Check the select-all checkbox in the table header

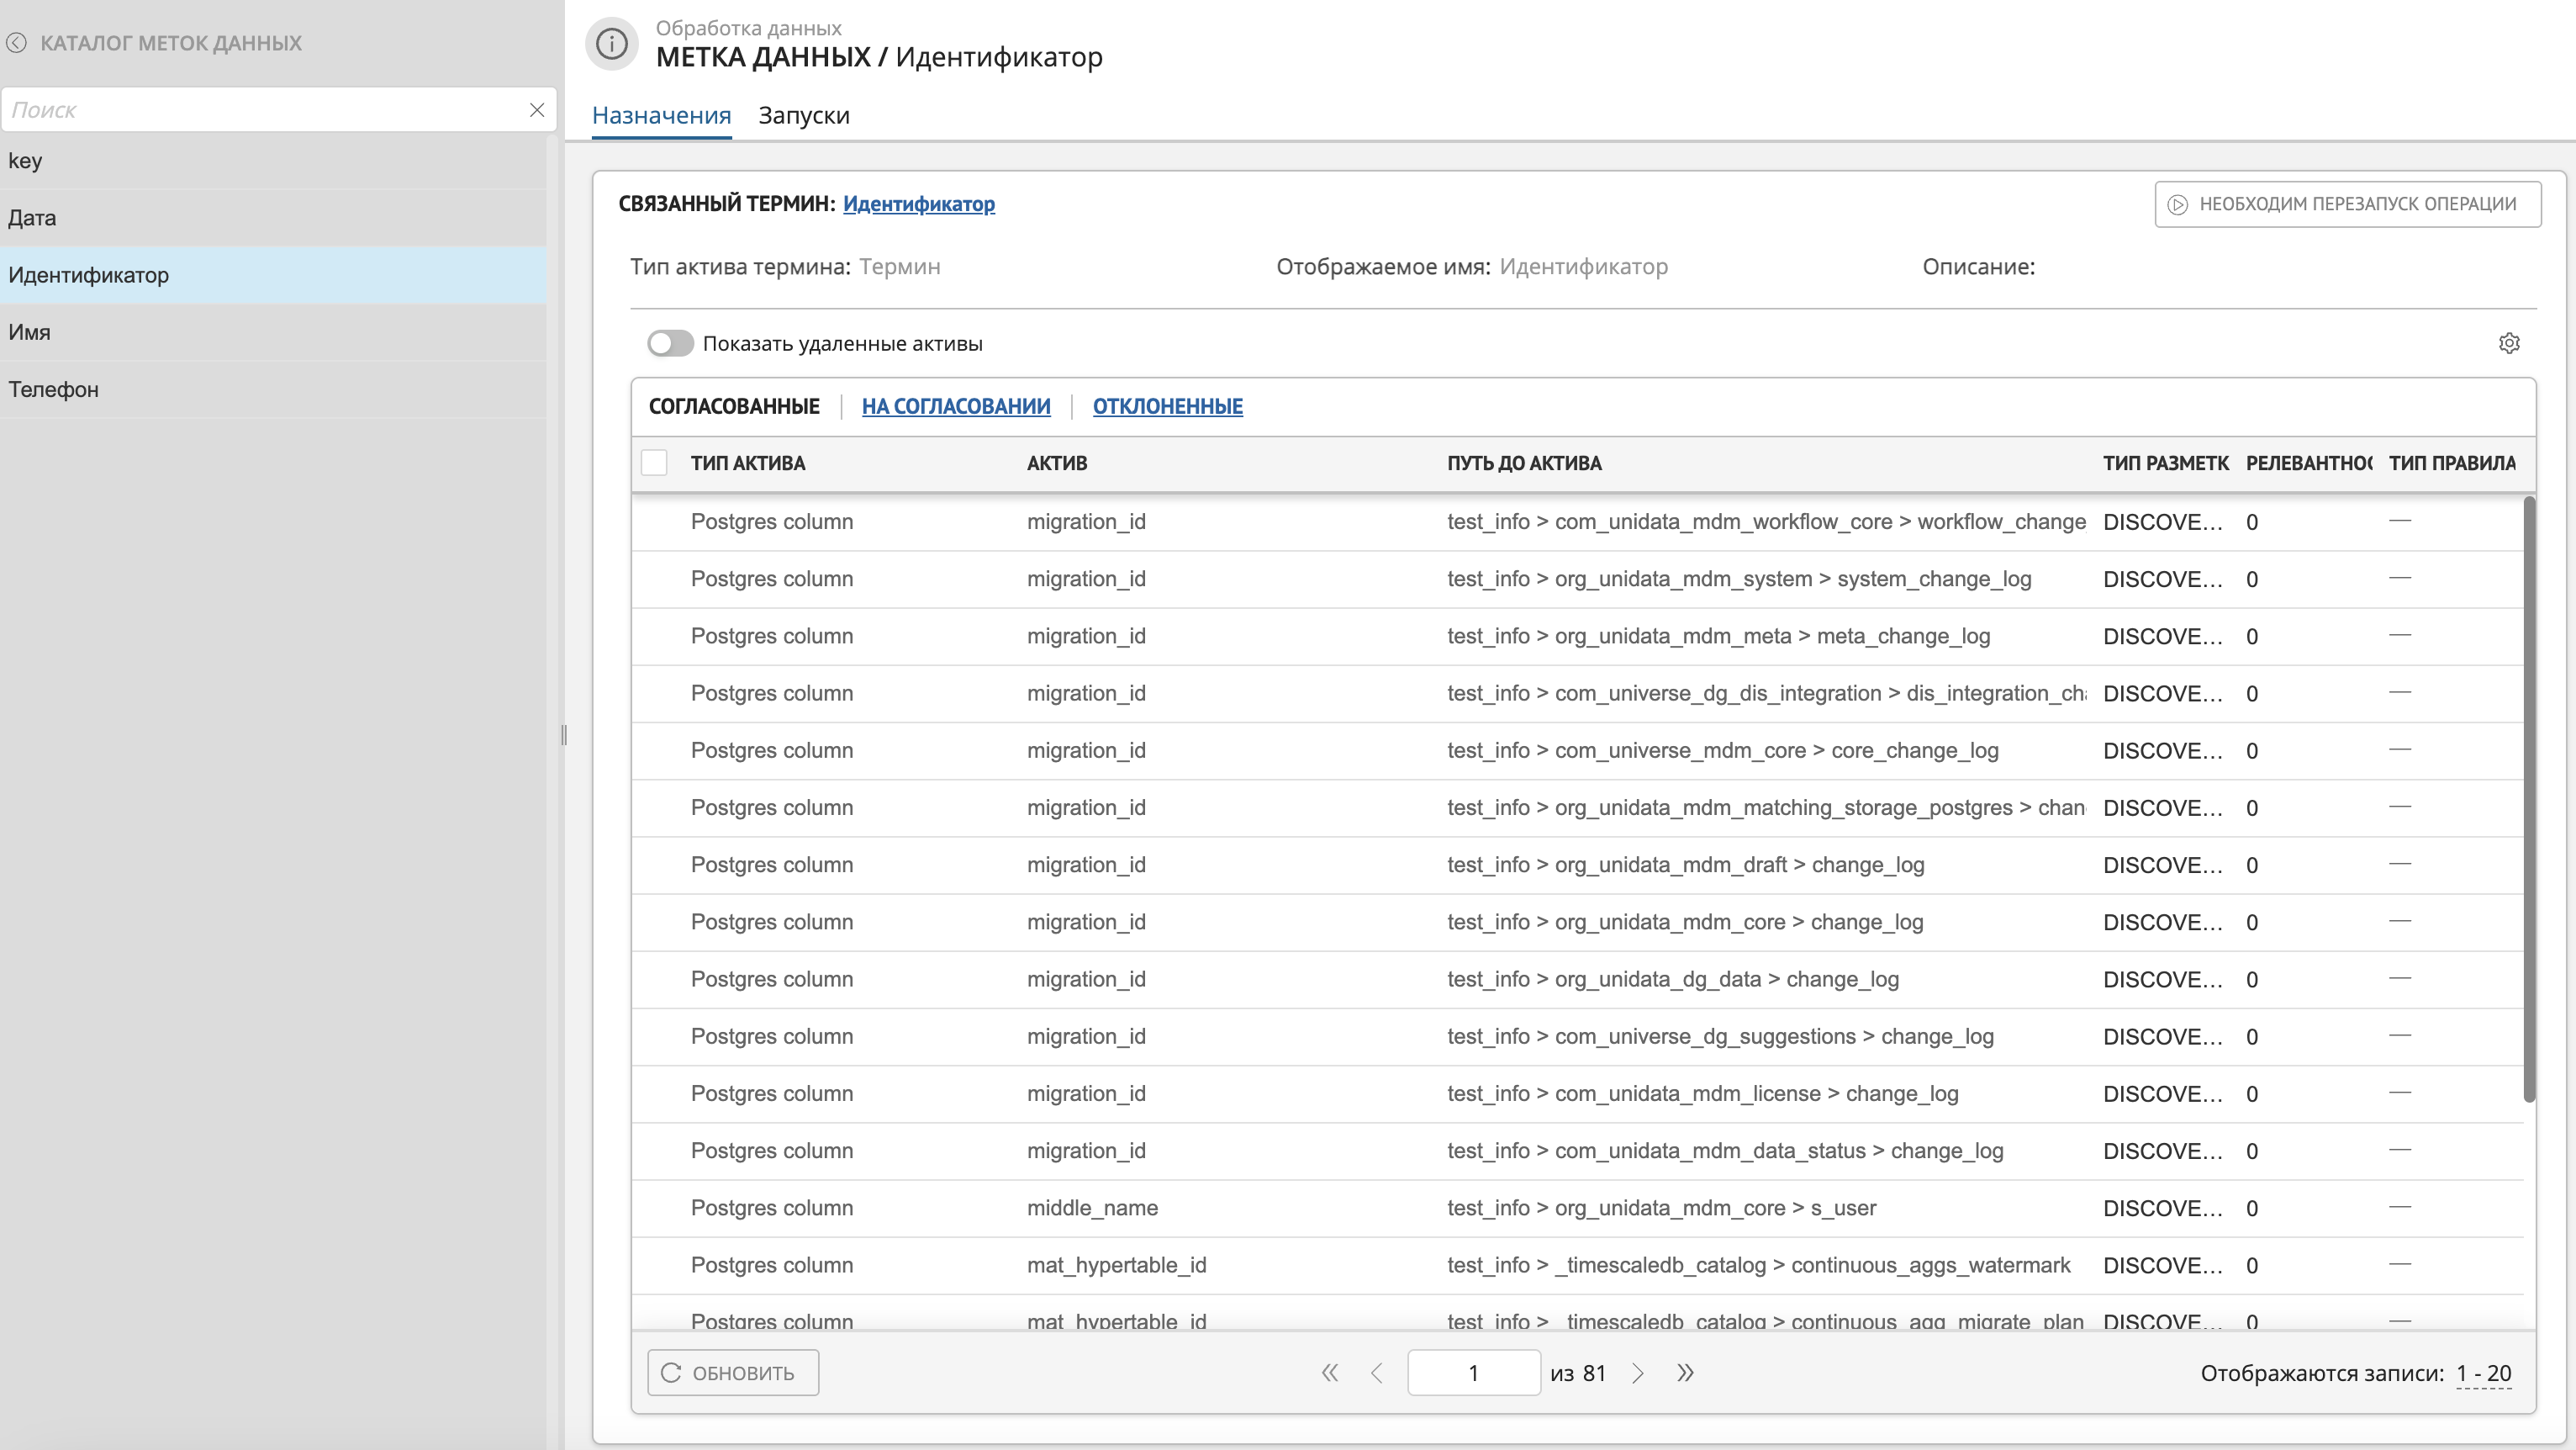pos(654,463)
